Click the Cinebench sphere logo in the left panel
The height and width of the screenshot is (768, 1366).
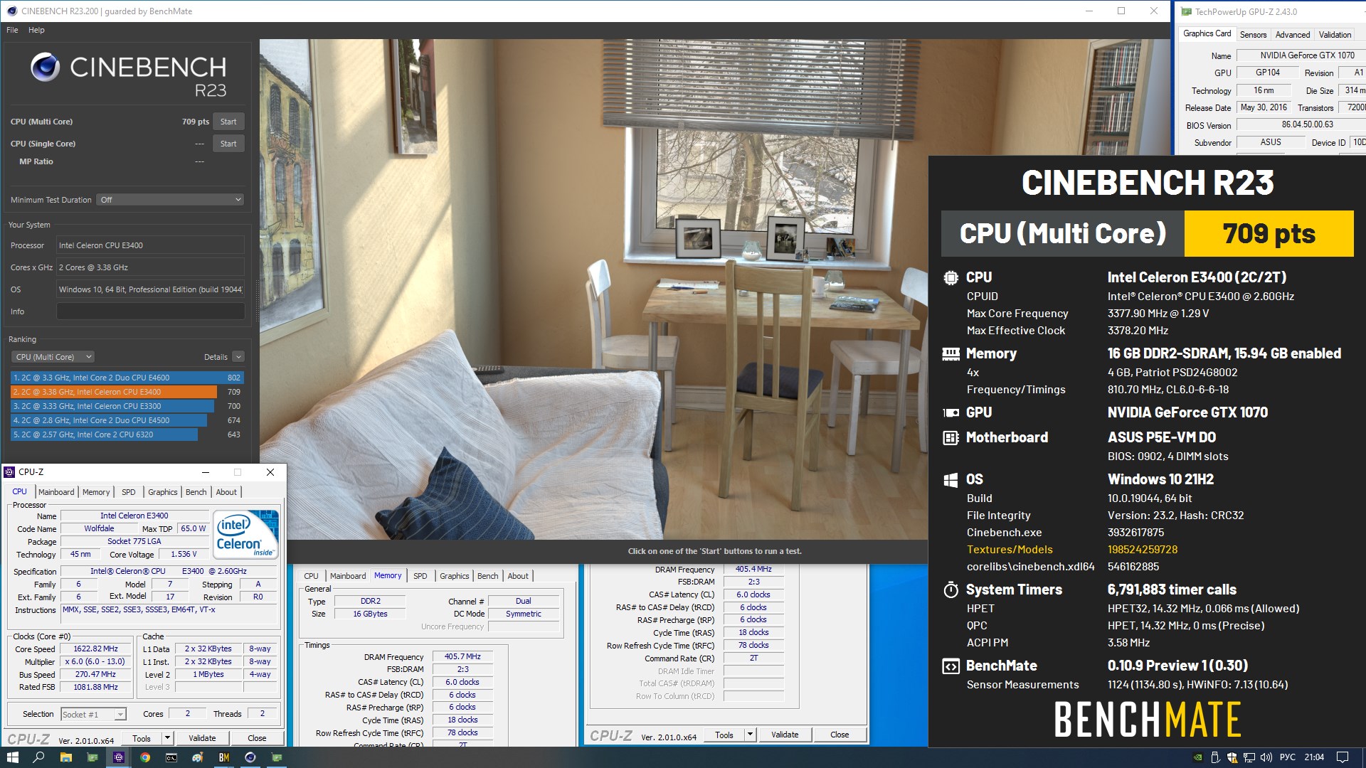coord(46,68)
